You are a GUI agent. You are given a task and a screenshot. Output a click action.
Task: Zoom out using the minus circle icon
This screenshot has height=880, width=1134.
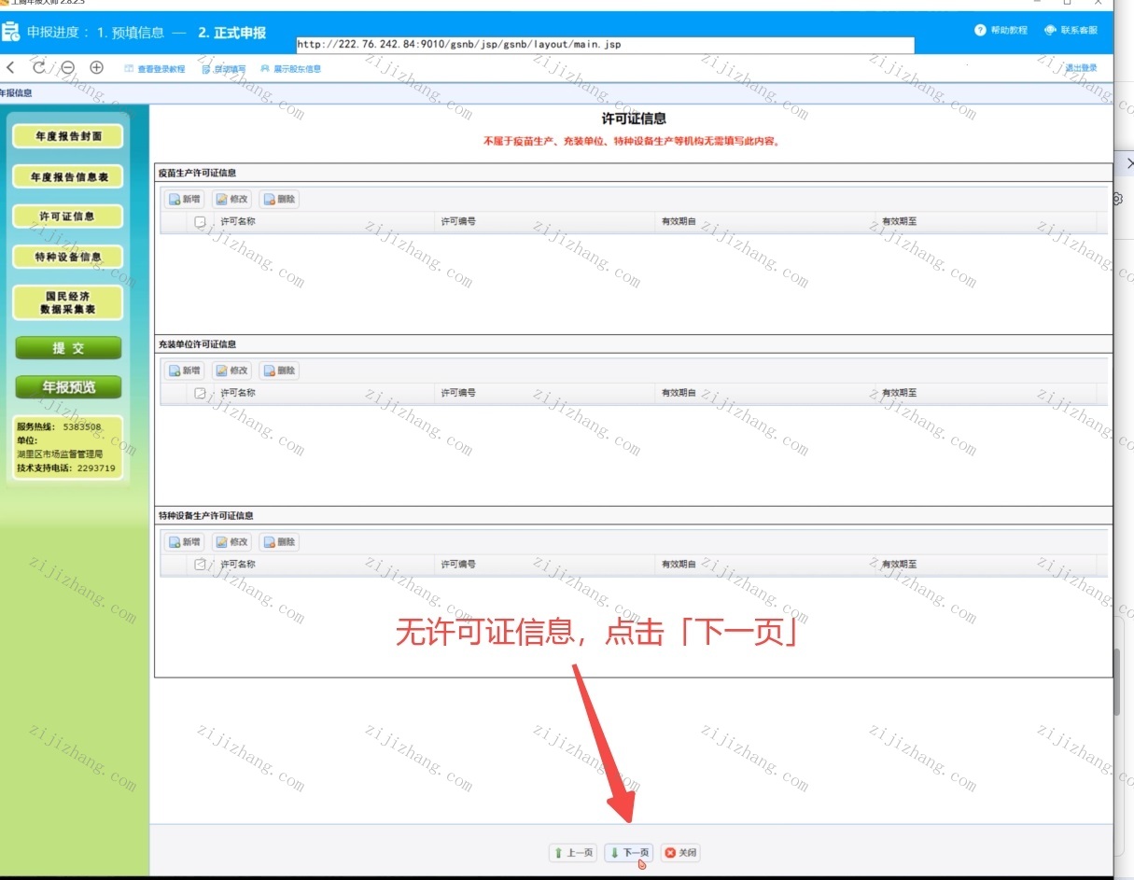click(x=68, y=67)
